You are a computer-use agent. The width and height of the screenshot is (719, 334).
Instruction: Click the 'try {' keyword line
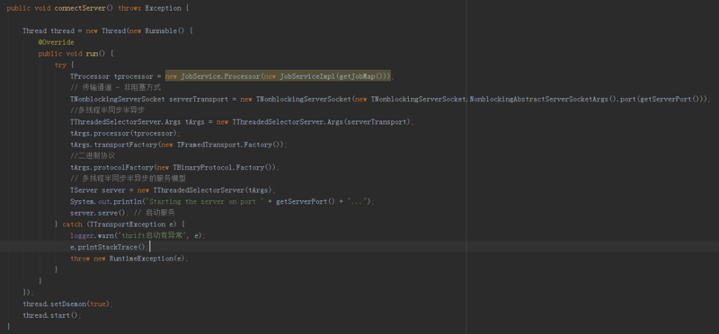(x=64, y=65)
